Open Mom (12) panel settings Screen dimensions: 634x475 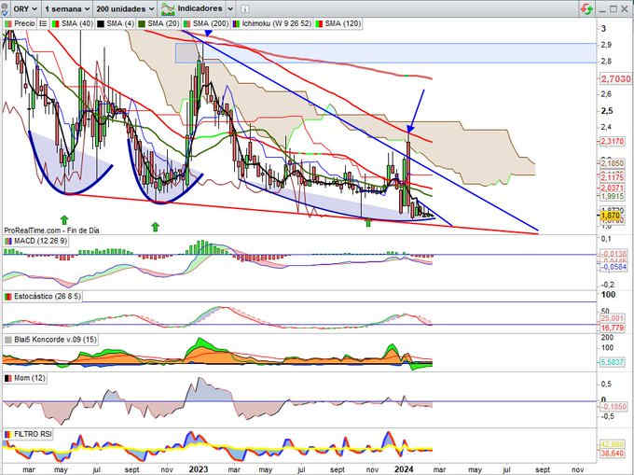pos(25,378)
